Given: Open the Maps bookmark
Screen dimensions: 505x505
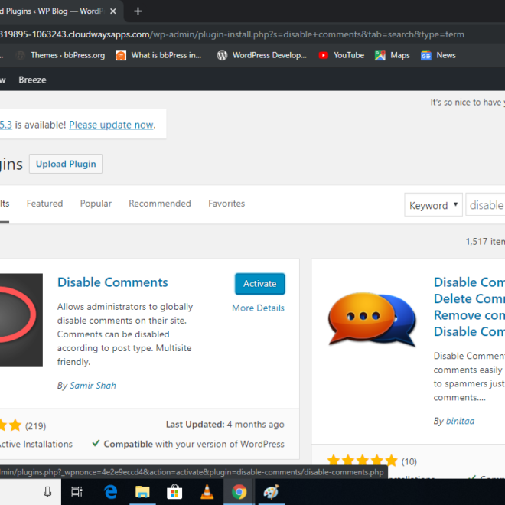Looking at the screenshot, I should click(x=392, y=55).
